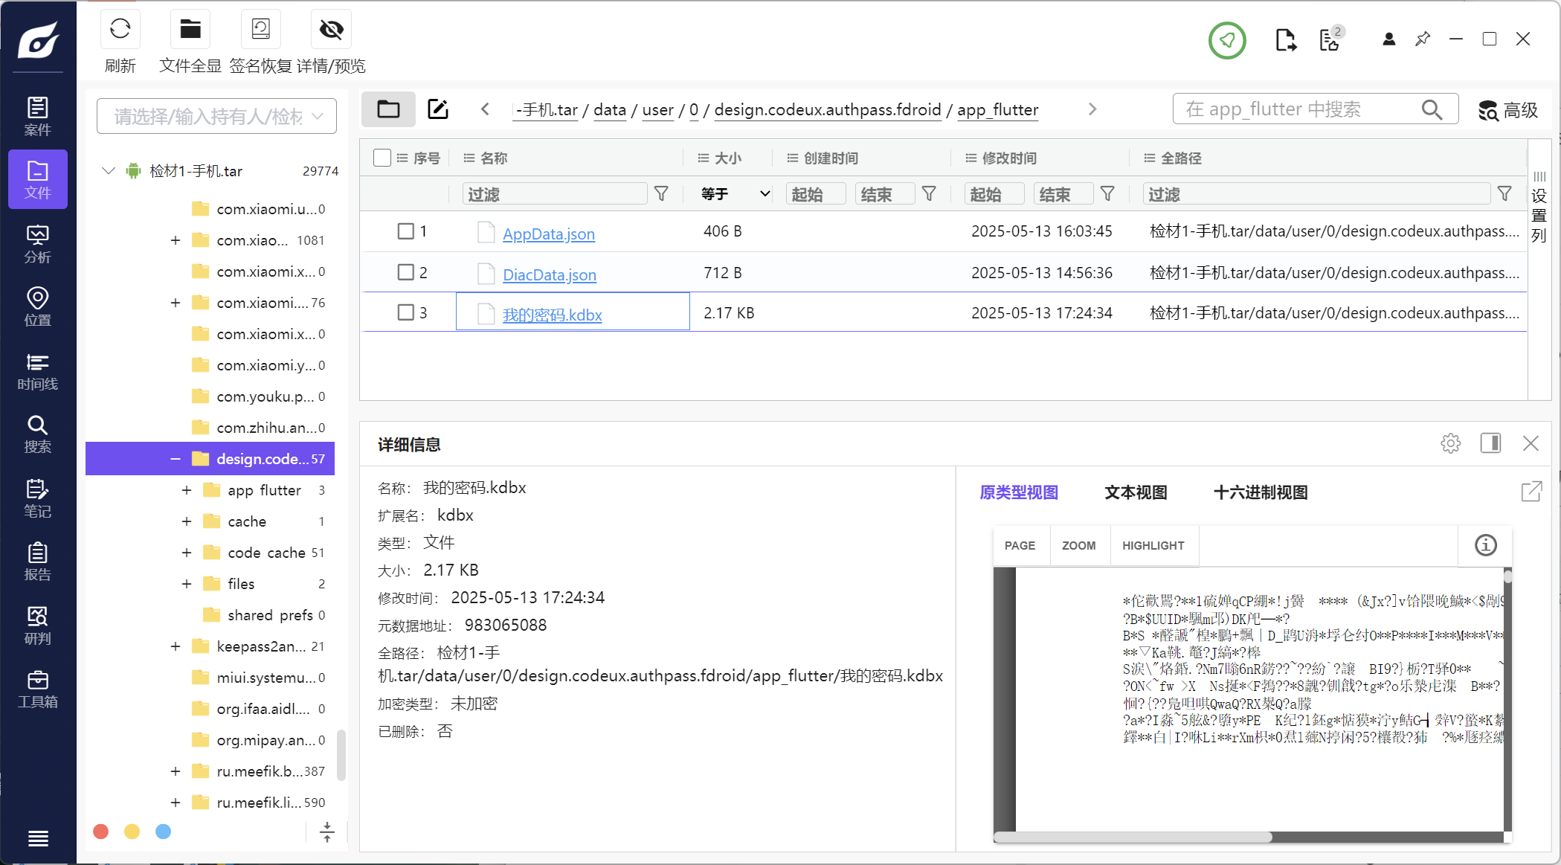Click the blue color dot
The width and height of the screenshot is (1561, 865).
tap(163, 832)
